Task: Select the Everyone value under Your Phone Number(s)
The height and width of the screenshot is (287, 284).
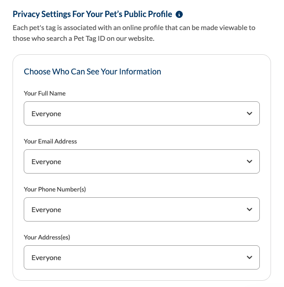Action: 46,210
